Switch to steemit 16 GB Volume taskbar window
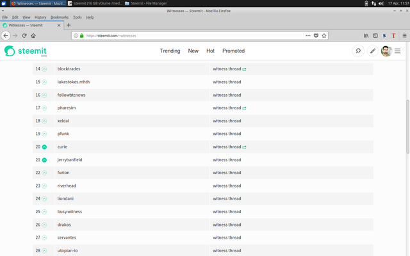The width and height of the screenshot is (410, 256). [x=95, y=3]
